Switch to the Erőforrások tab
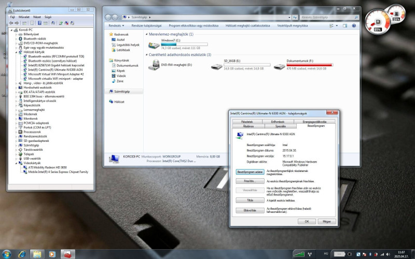 pyautogui.click(x=278, y=122)
